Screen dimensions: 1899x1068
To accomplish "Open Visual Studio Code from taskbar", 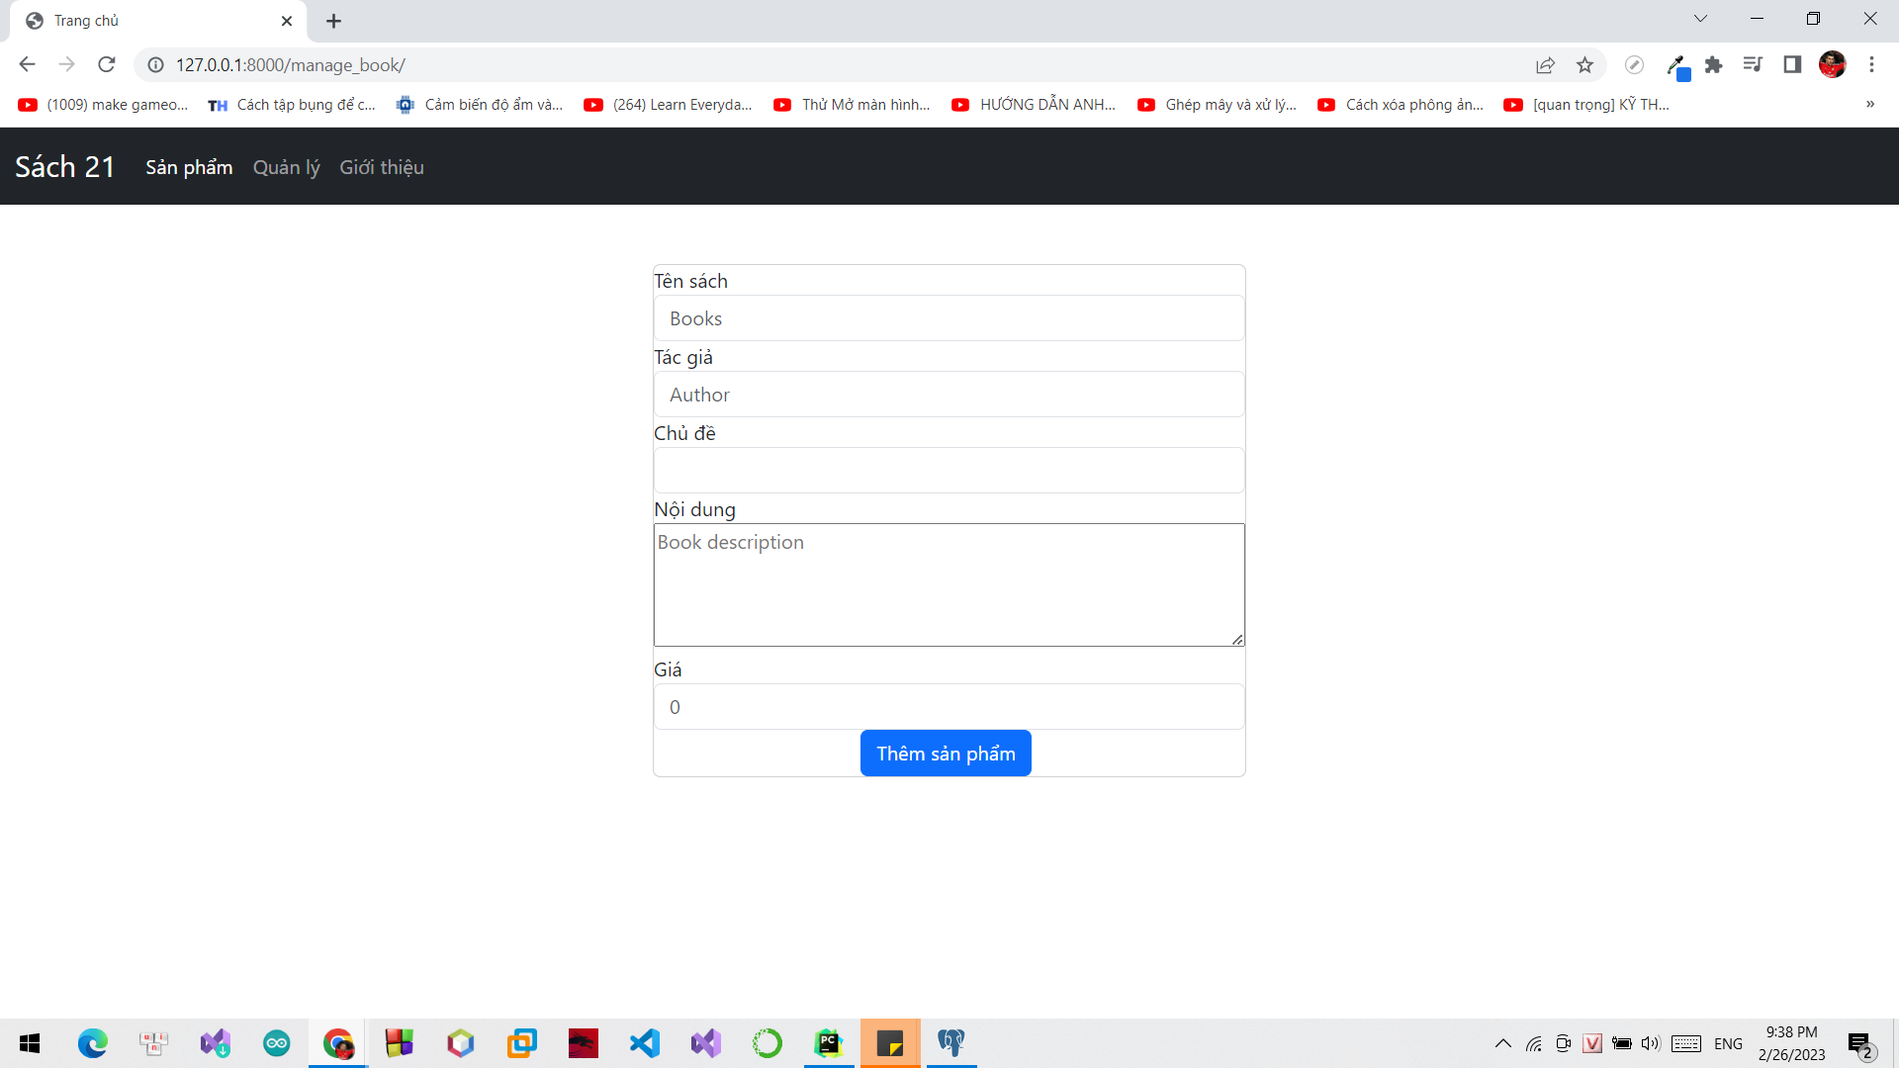I will pos(645,1043).
